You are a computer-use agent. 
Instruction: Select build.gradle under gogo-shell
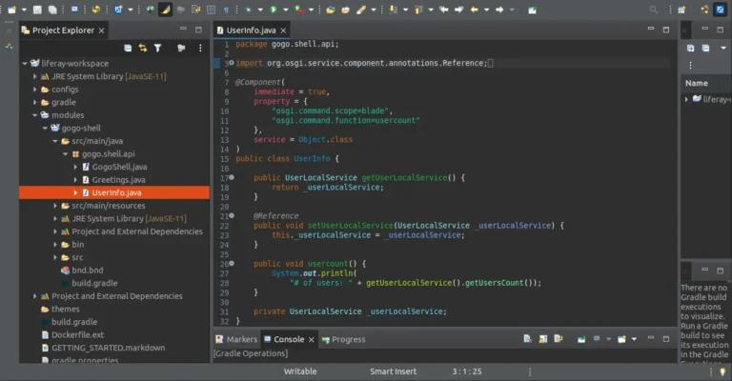94,283
